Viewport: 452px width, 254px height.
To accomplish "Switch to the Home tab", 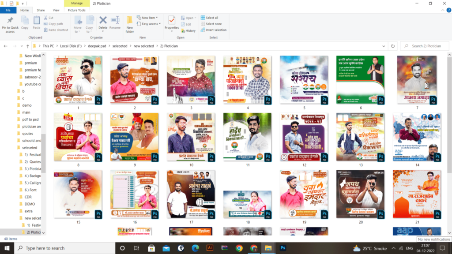I will [25, 10].
